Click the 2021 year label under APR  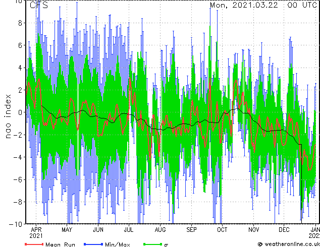pyautogui.click(x=36, y=236)
